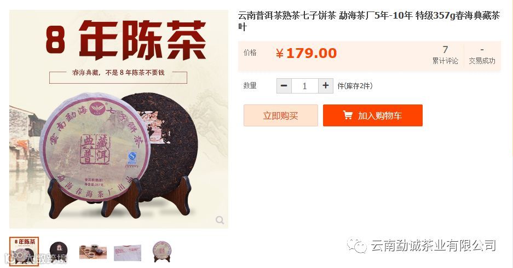
Task: Click the ¥179.00 price text
Action: point(306,53)
